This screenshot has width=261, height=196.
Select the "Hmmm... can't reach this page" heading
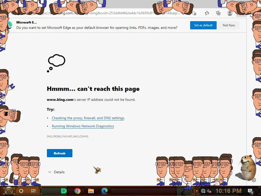point(93,89)
